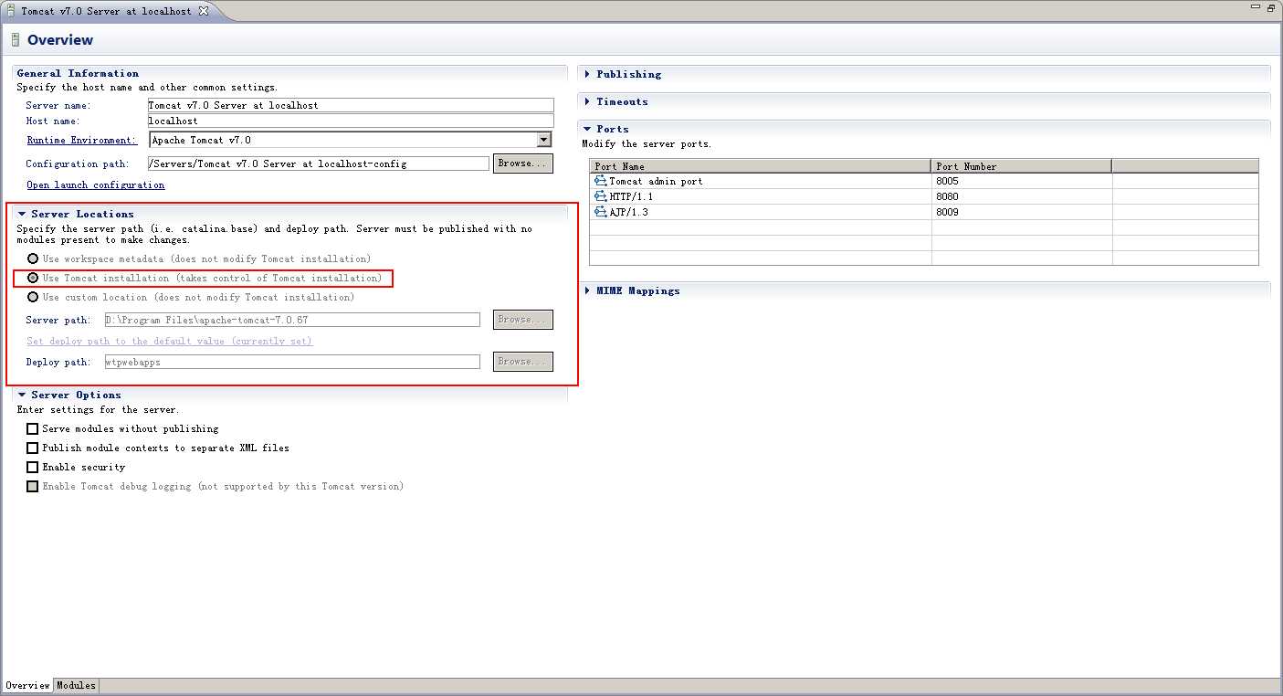The width and height of the screenshot is (1283, 696).
Task: Enable Serve modules without publishing
Action: 33,428
